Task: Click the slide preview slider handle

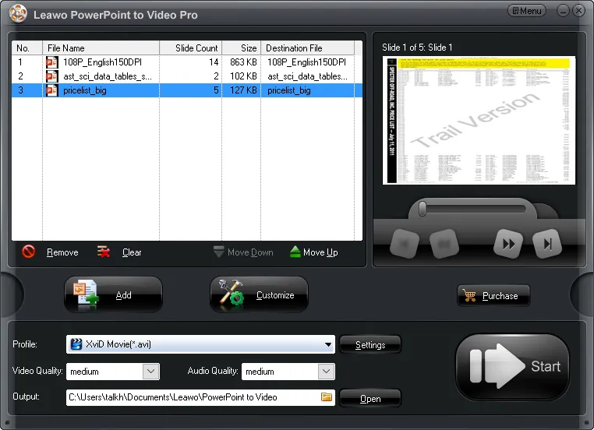Action: click(423, 209)
